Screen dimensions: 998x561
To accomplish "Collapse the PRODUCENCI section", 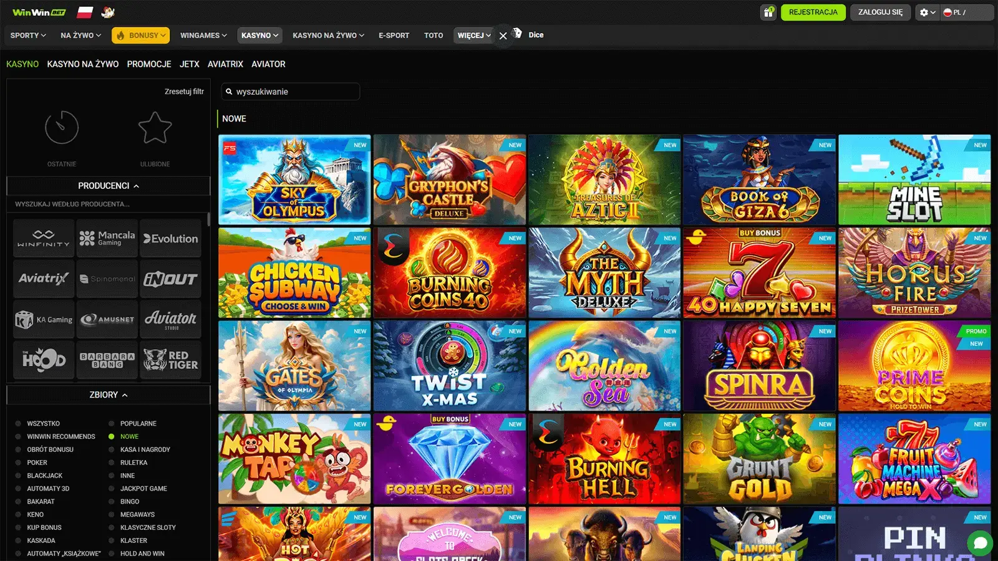I will tap(109, 186).
